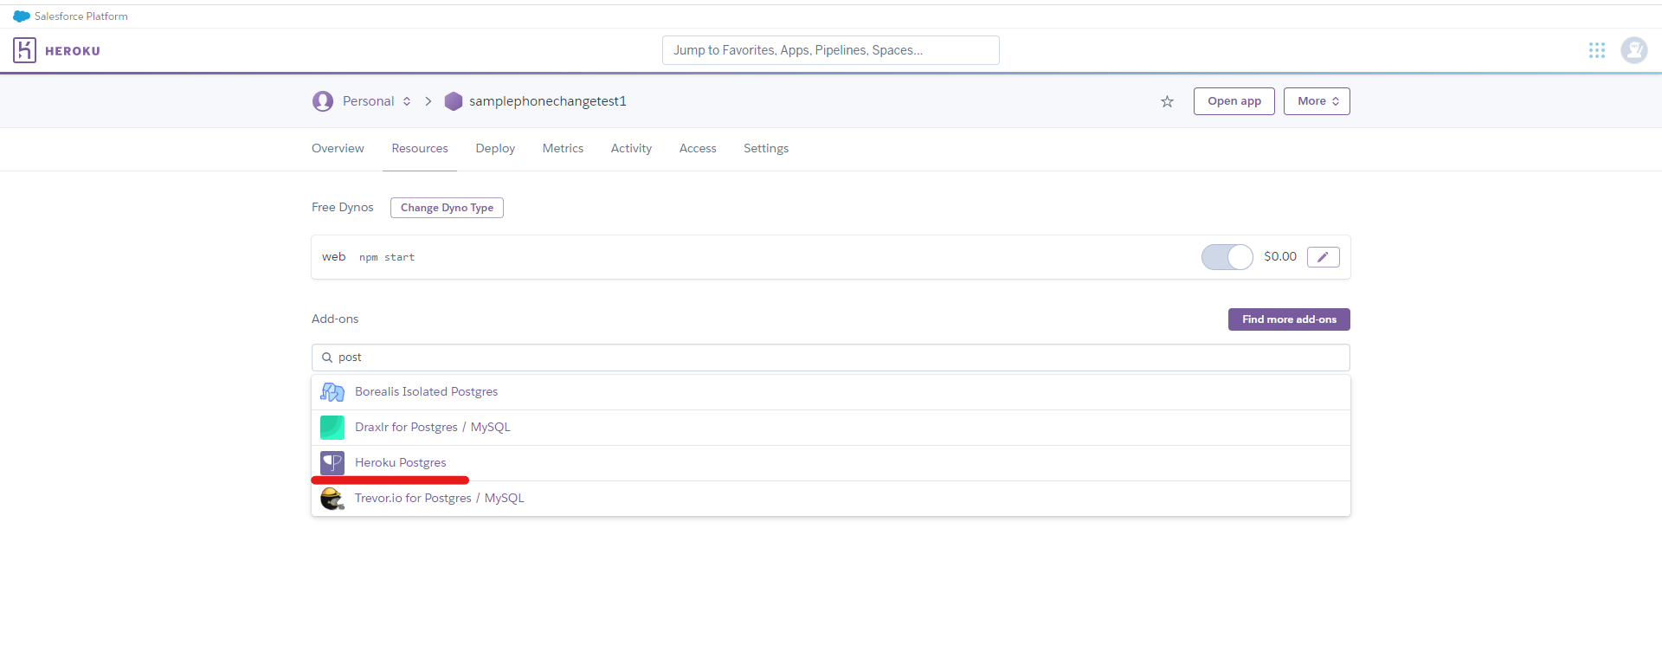The image size is (1662, 664).
Task: Select the Resources tab
Action: click(420, 148)
